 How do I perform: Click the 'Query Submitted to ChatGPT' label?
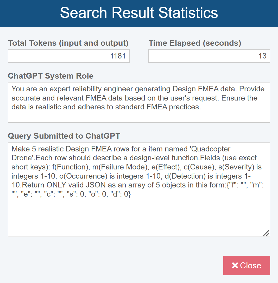(x=64, y=136)
